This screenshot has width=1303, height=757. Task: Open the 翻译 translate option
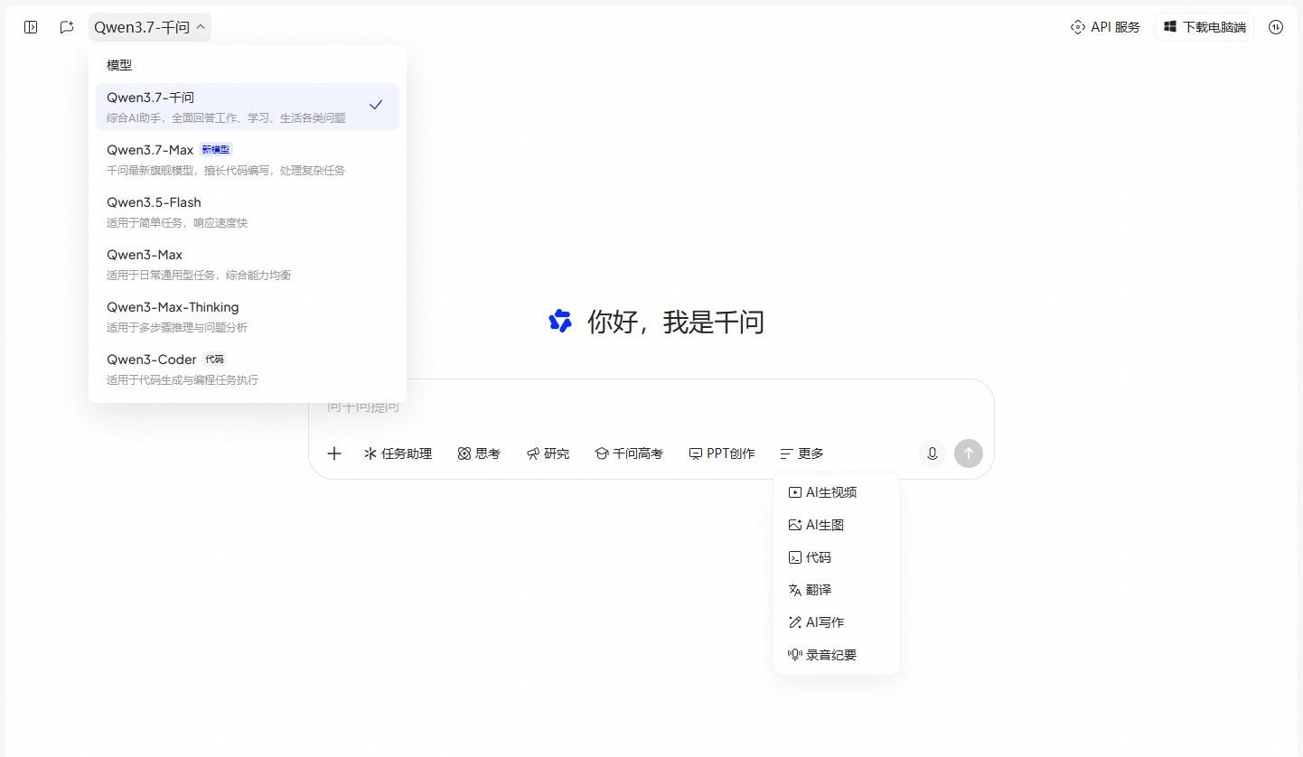pyautogui.click(x=837, y=590)
